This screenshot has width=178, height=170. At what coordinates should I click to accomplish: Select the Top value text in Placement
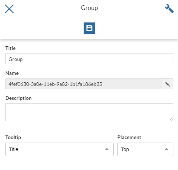click(125, 149)
